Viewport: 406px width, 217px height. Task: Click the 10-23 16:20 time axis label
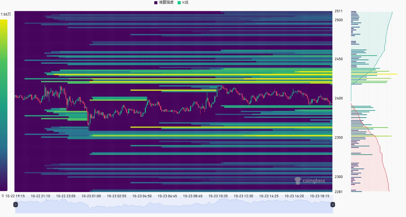click(x=294, y=196)
